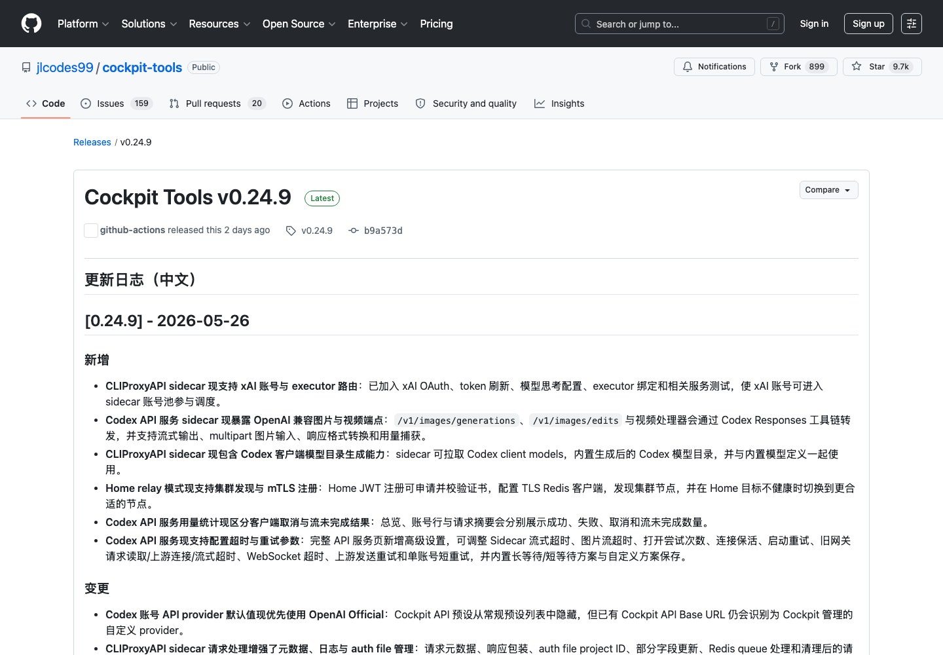
Task: Click the 9.7k star count
Action: click(x=901, y=67)
